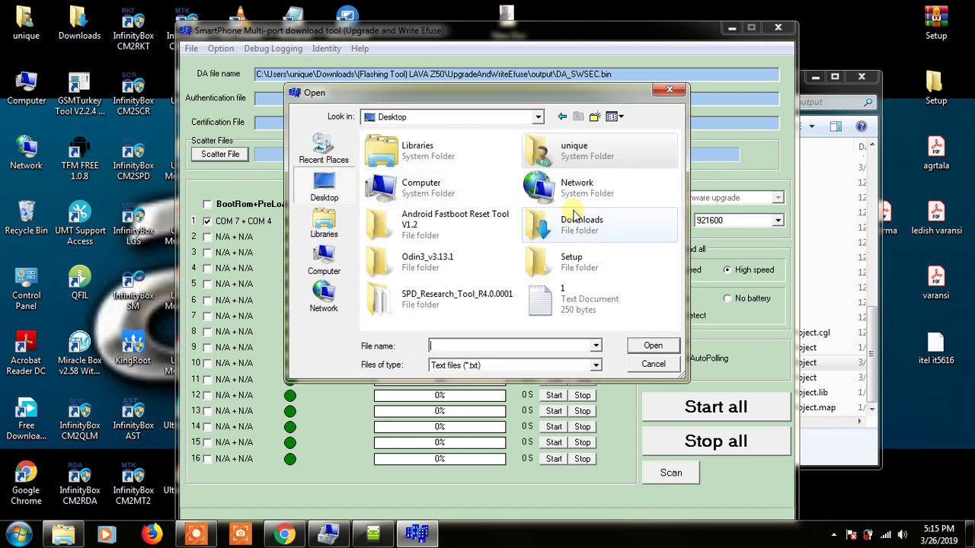Toggle the BootRom+PreLoader checkbox

point(207,204)
